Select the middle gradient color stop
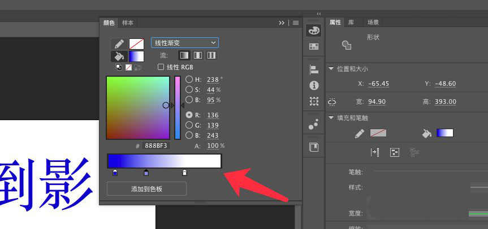This screenshot has width=488, height=229. [x=146, y=173]
